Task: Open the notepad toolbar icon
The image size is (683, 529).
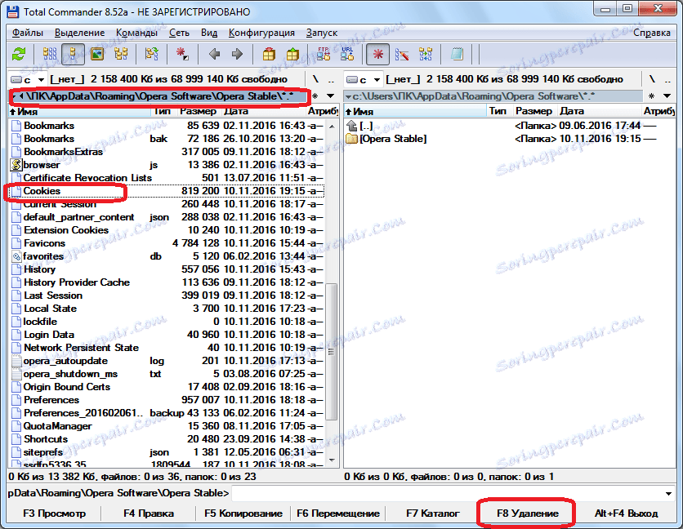Action: click(457, 54)
